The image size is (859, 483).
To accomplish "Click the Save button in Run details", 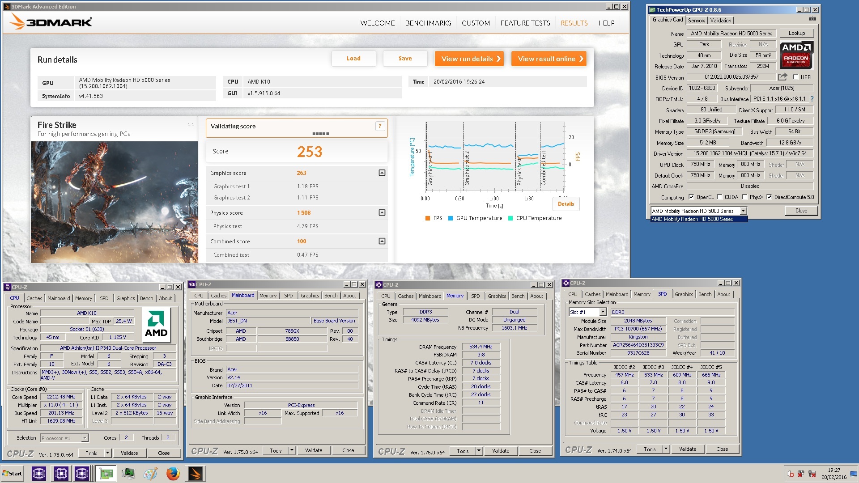I will coord(405,59).
